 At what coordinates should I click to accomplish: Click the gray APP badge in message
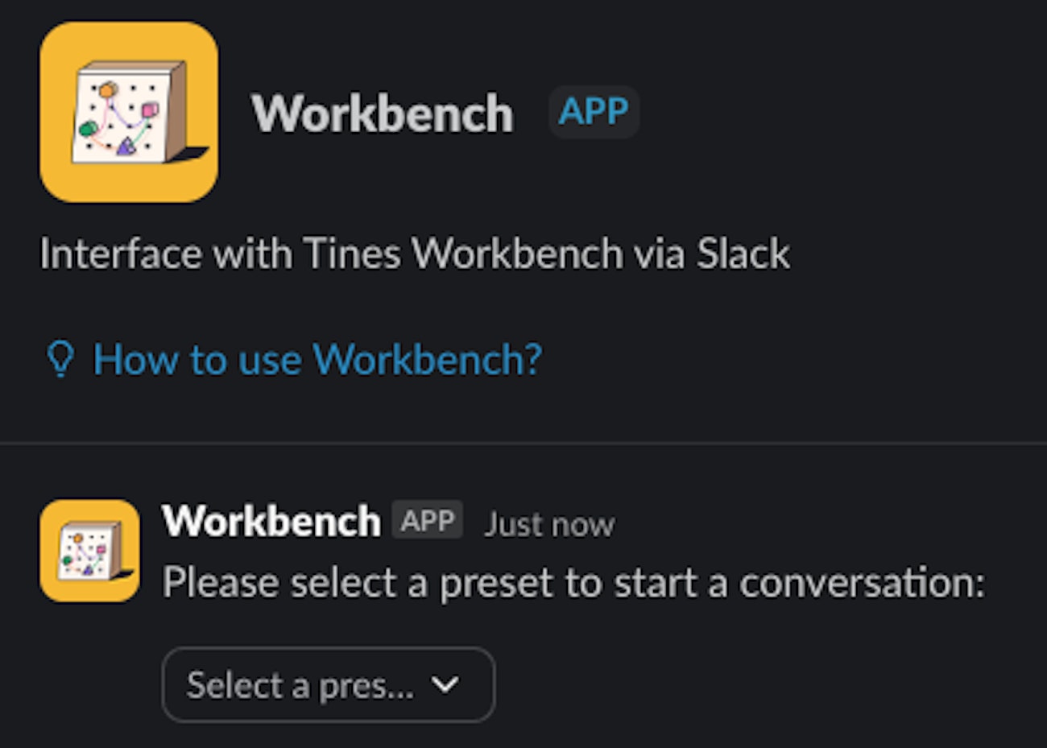(x=428, y=521)
